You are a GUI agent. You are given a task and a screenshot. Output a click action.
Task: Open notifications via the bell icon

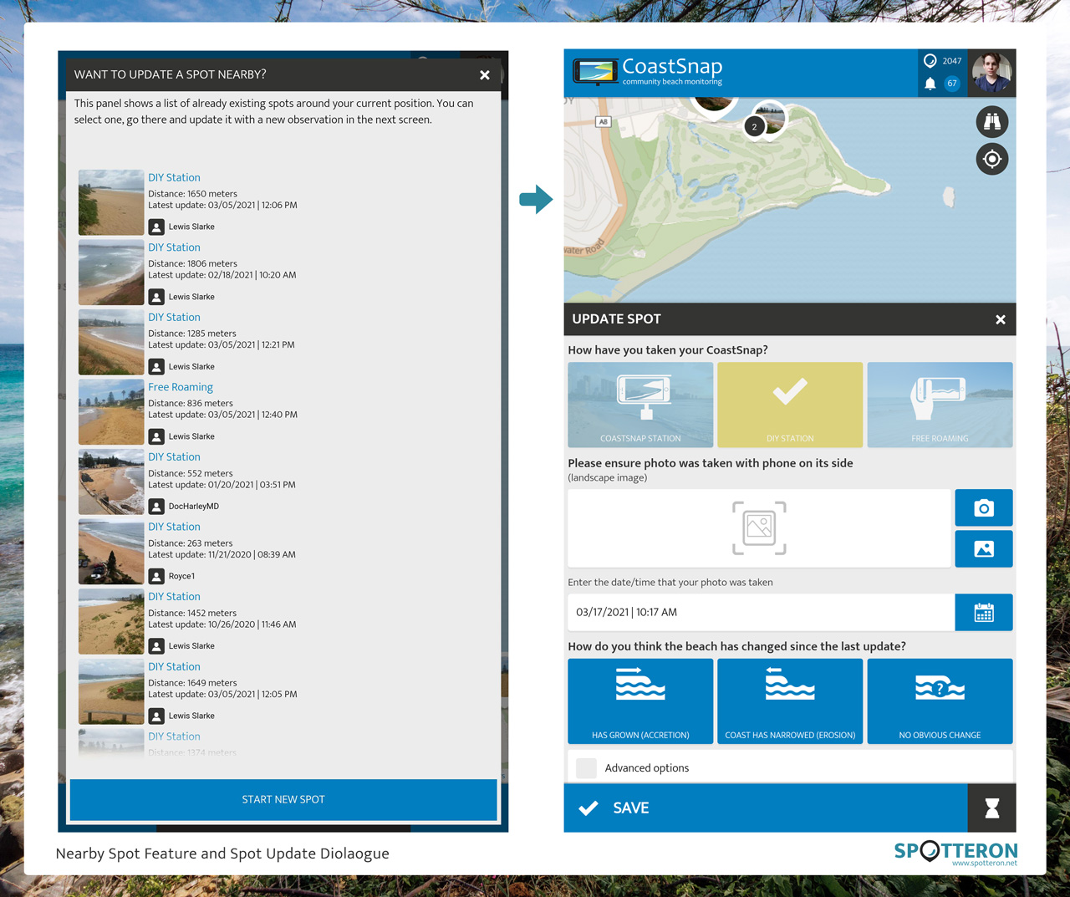click(930, 84)
